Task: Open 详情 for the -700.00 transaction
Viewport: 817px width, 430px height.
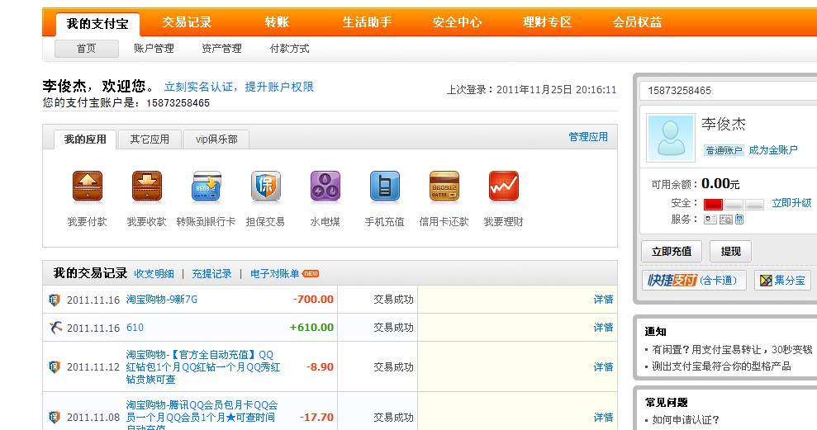Action: pos(603,300)
